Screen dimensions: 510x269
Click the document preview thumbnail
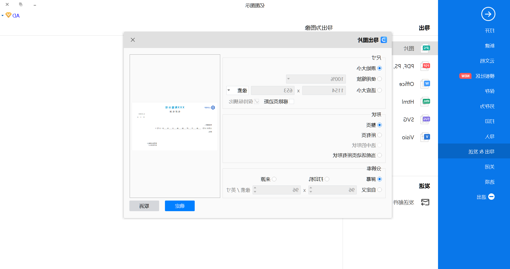click(x=175, y=126)
